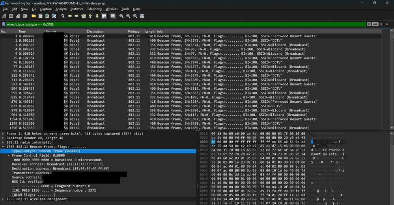Click the reload capture file icon

54,16
